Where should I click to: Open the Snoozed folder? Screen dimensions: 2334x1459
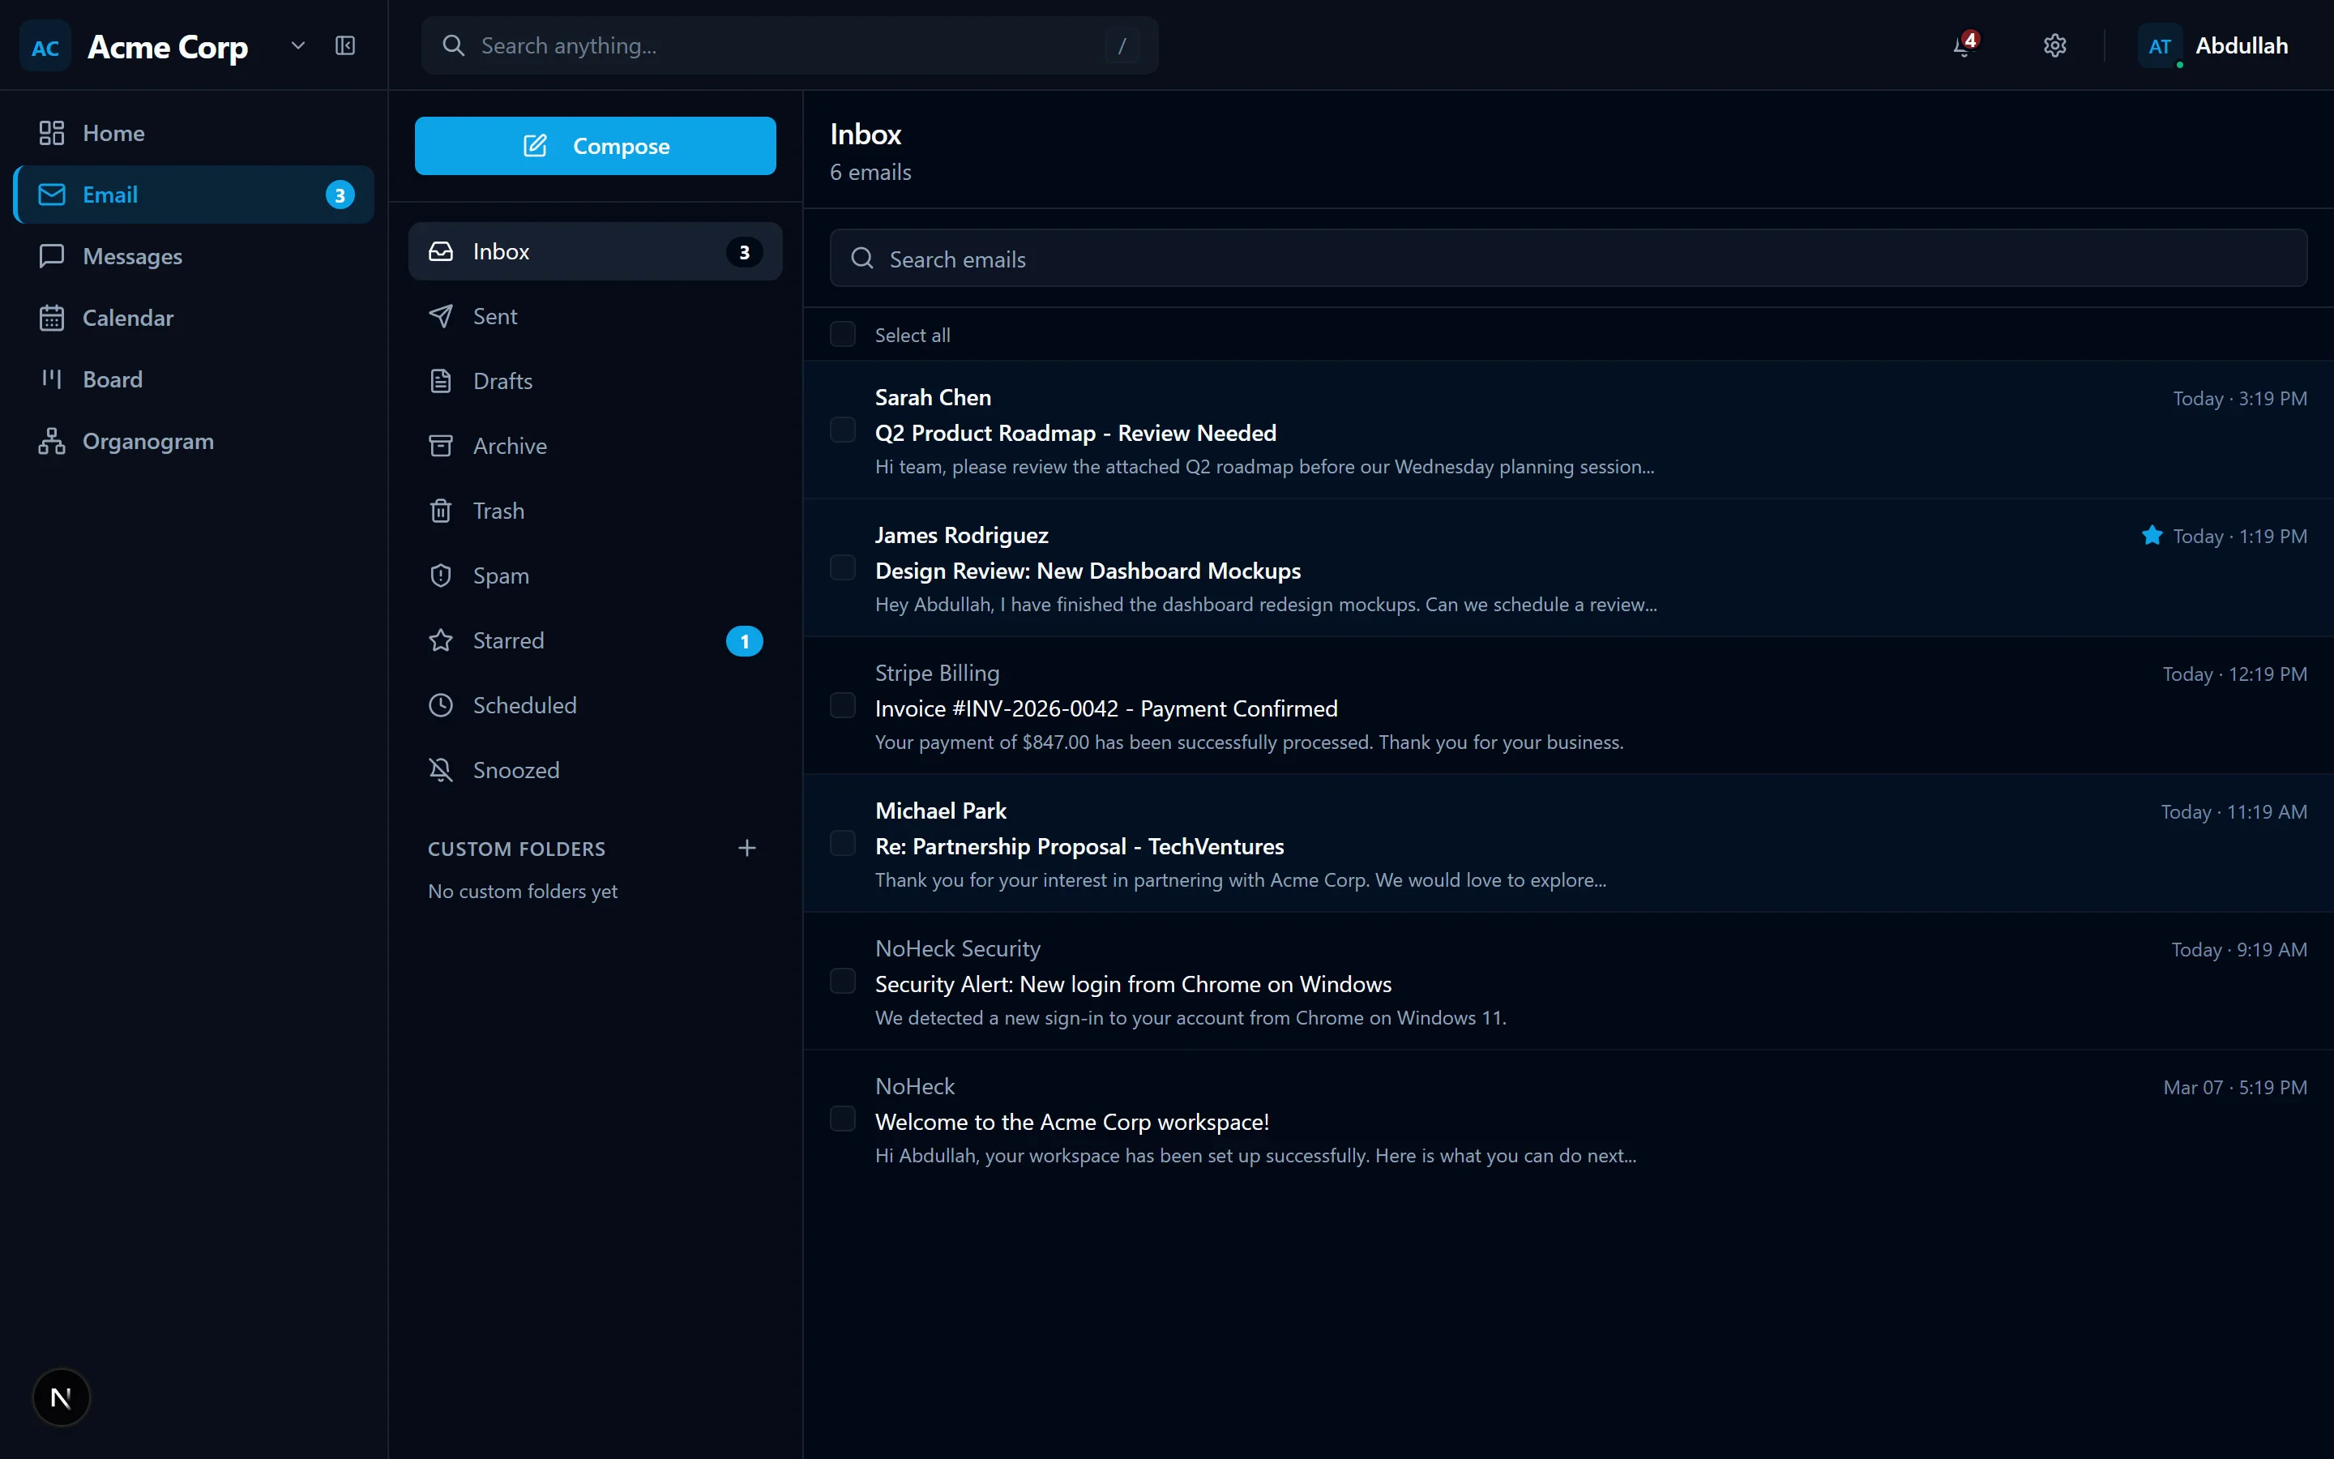pos(516,770)
